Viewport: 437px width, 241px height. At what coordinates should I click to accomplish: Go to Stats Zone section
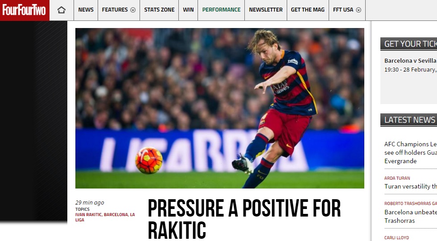click(x=159, y=10)
